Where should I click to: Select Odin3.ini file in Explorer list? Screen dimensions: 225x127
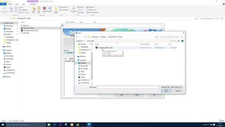[x=26, y=26]
